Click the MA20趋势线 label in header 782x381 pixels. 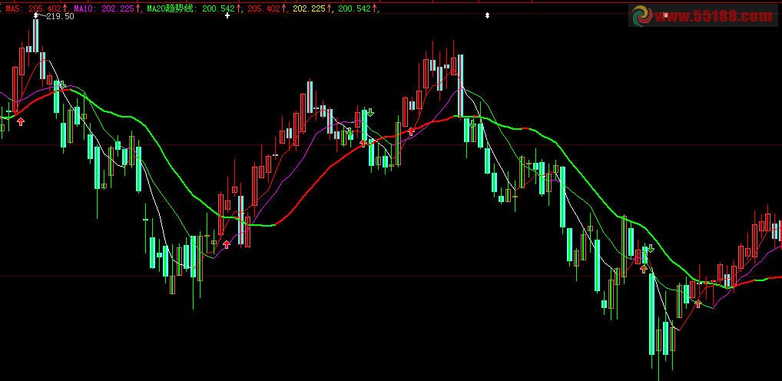172,8
